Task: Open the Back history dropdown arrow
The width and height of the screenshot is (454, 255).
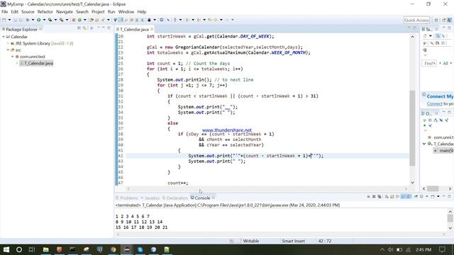Action: click(221, 20)
